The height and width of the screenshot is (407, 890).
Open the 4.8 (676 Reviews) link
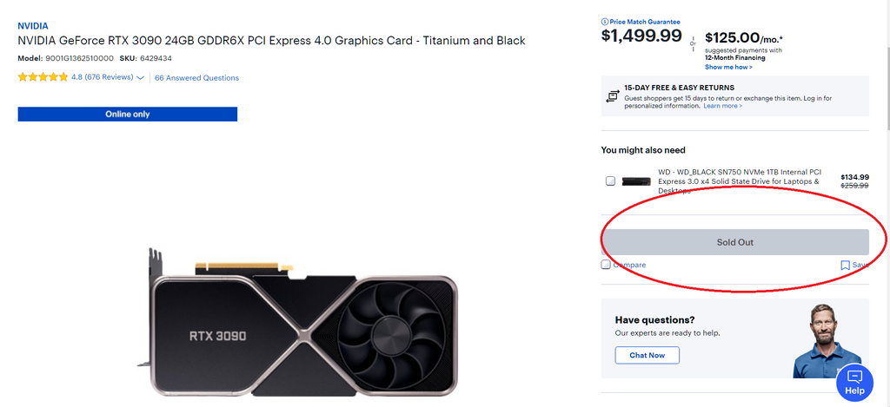click(x=102, y=77)
